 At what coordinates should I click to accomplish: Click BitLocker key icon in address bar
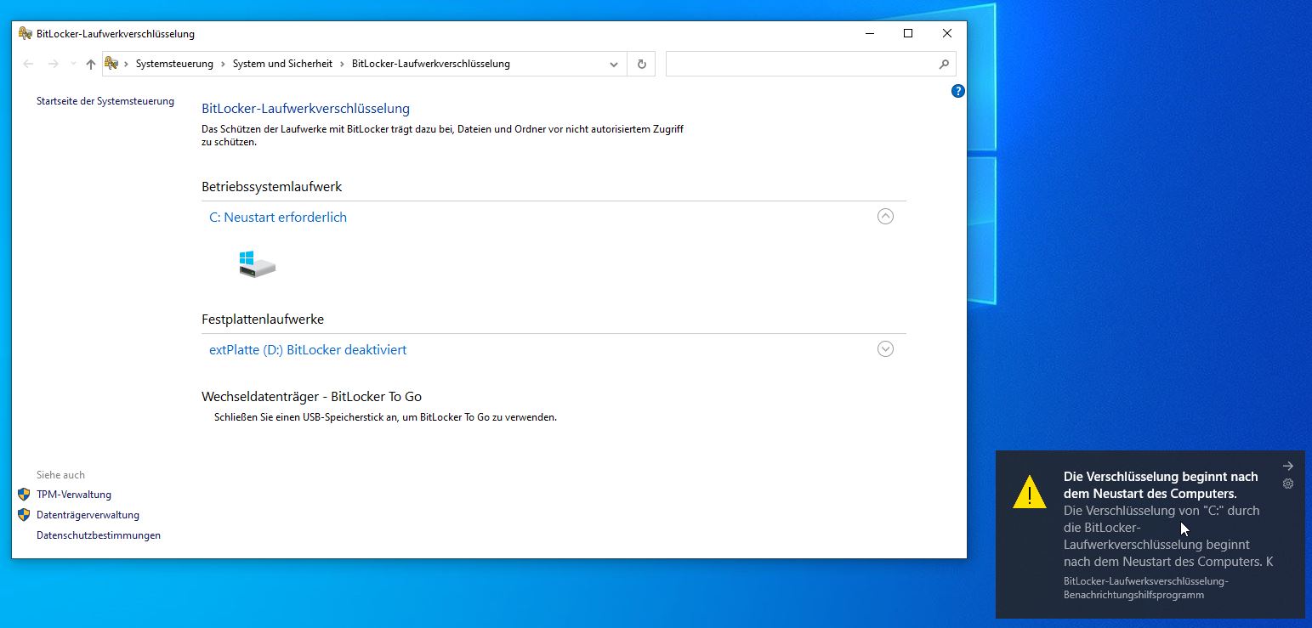(111, 63)
